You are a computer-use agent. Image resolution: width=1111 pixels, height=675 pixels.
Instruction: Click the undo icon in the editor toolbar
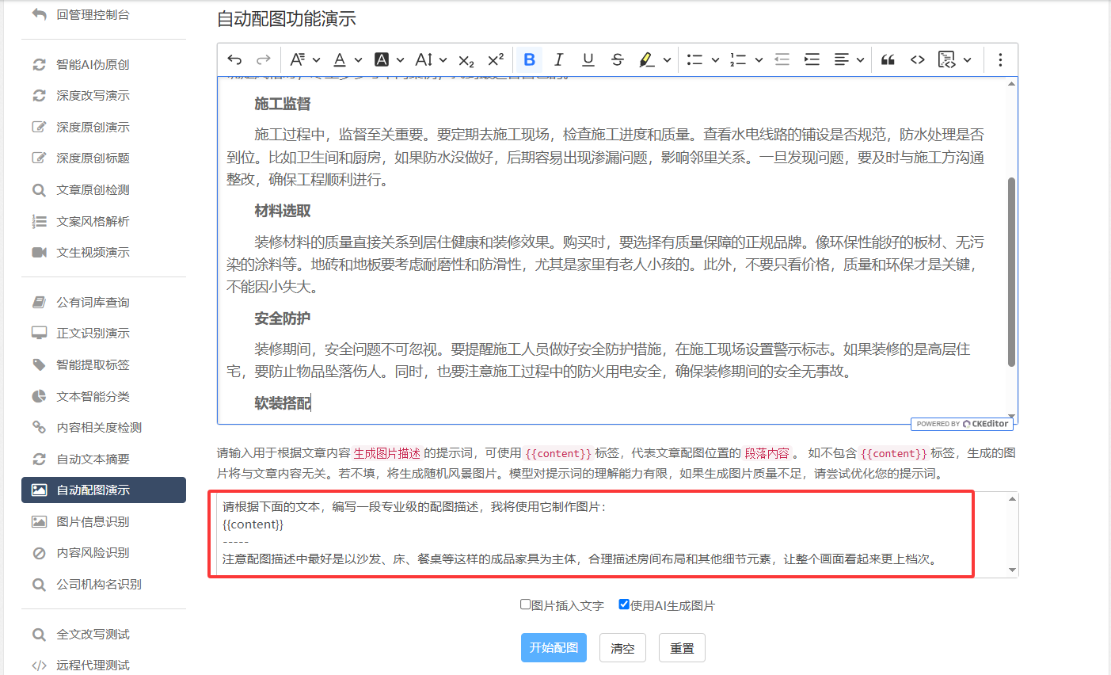click(x=234, y=59)
